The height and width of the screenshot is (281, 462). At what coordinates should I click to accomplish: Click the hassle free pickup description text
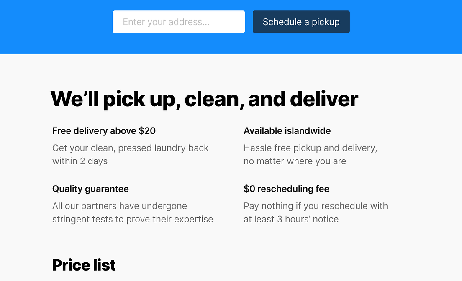pos(310,154)
